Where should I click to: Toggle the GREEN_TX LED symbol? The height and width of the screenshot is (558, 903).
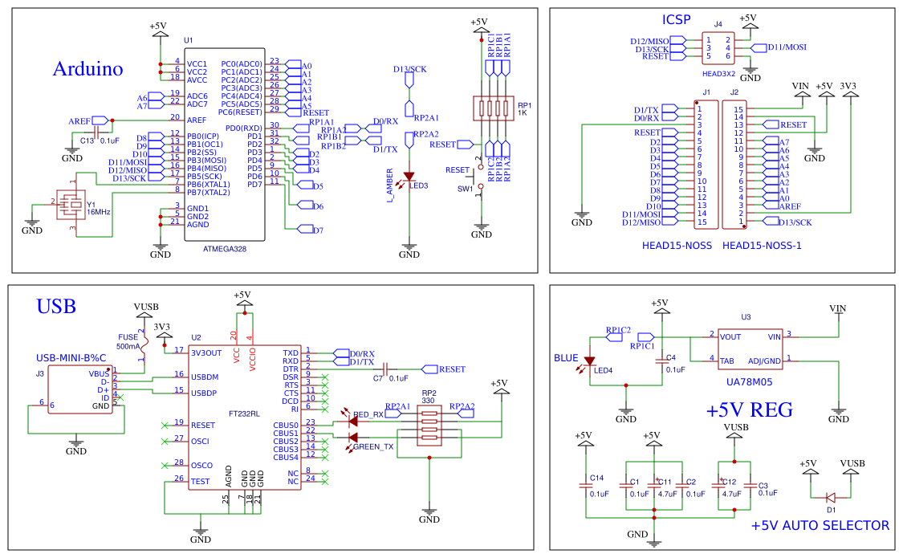point(354,439)
